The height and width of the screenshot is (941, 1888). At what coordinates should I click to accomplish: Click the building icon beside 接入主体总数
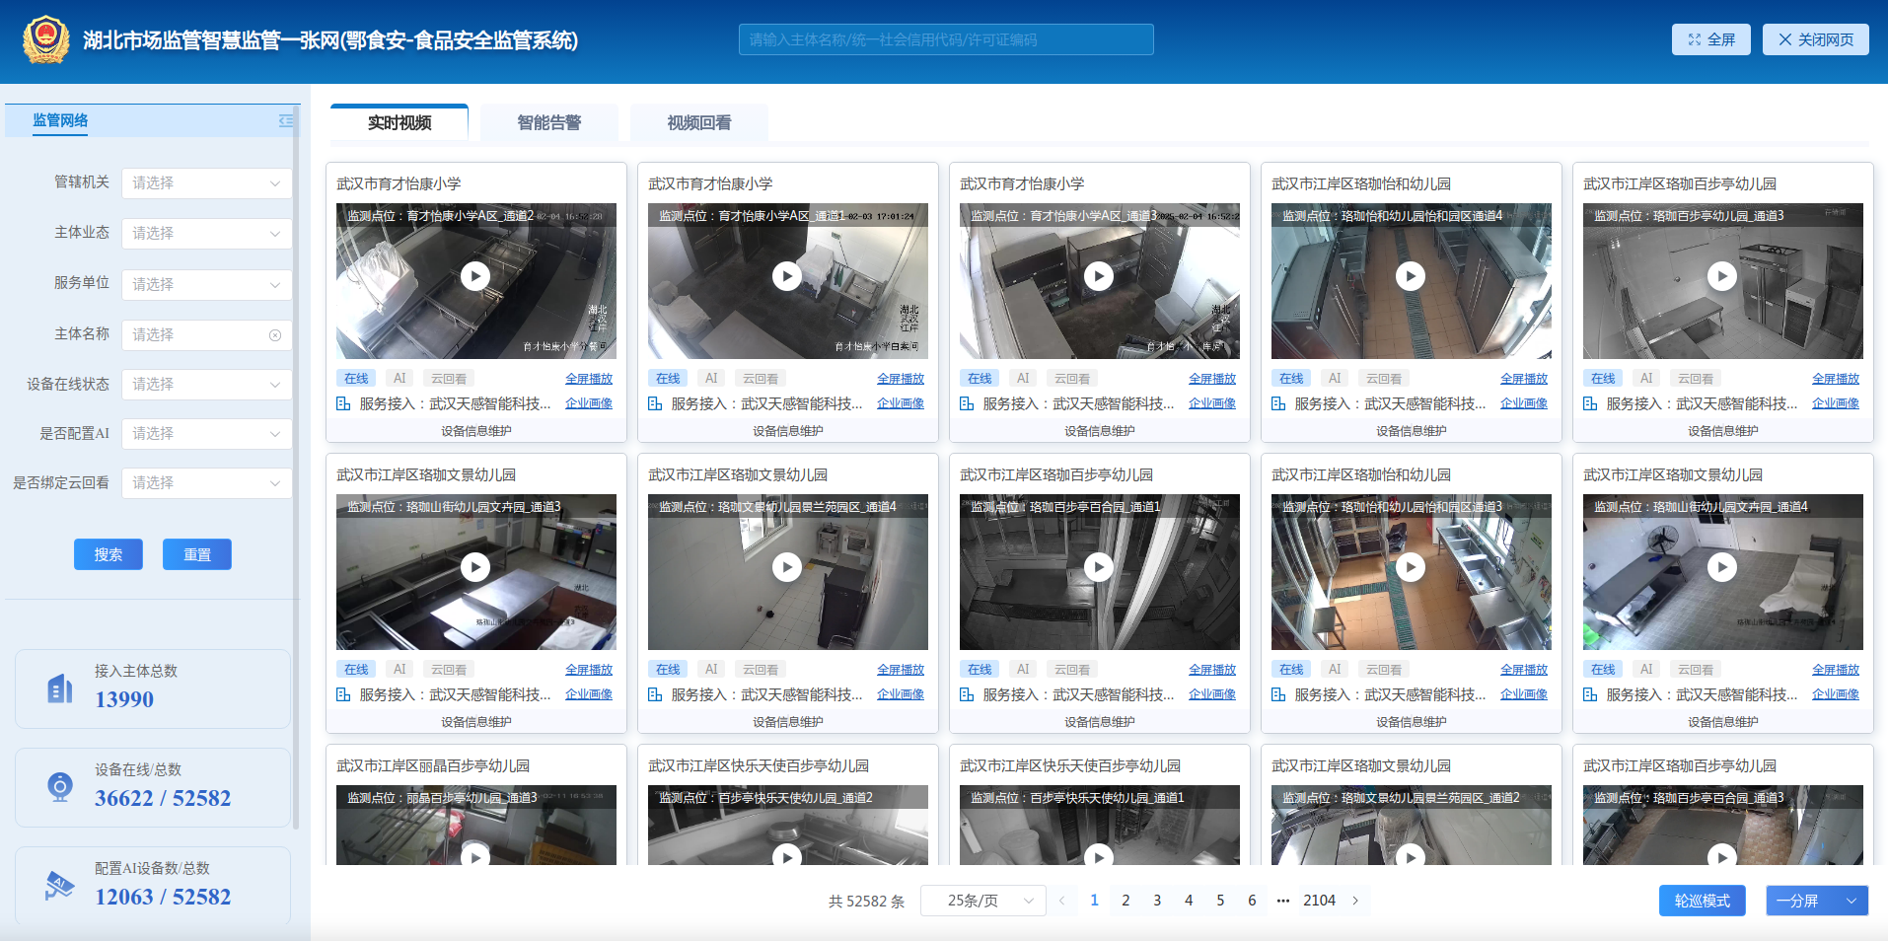(x=60, y=688)
